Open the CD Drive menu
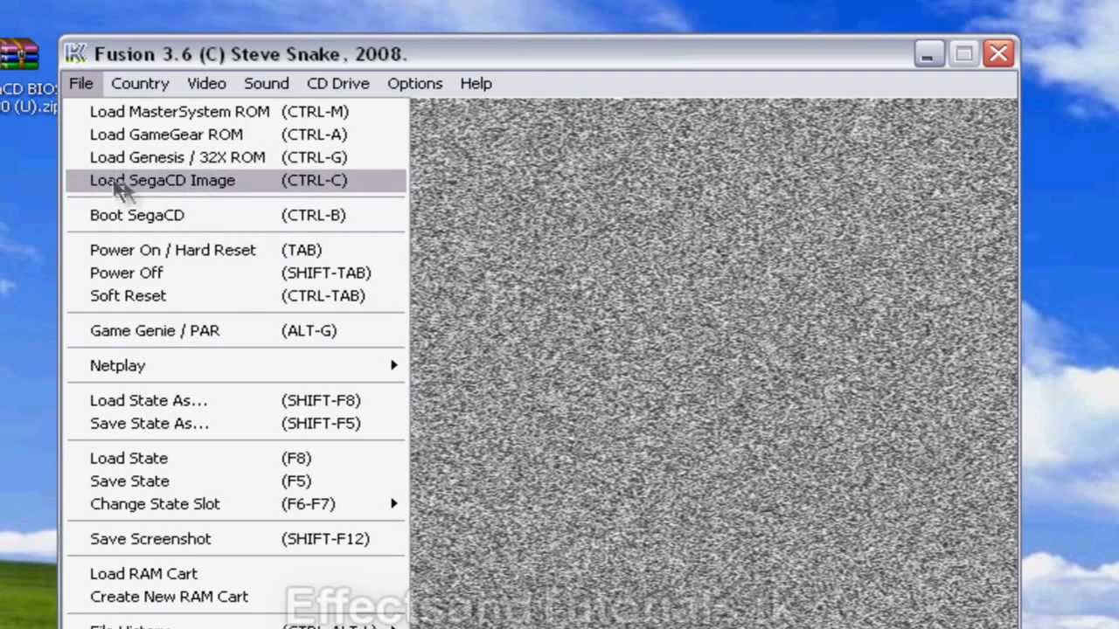The width and height of the screenshot is (1119, 629). [x=338, y=83]
